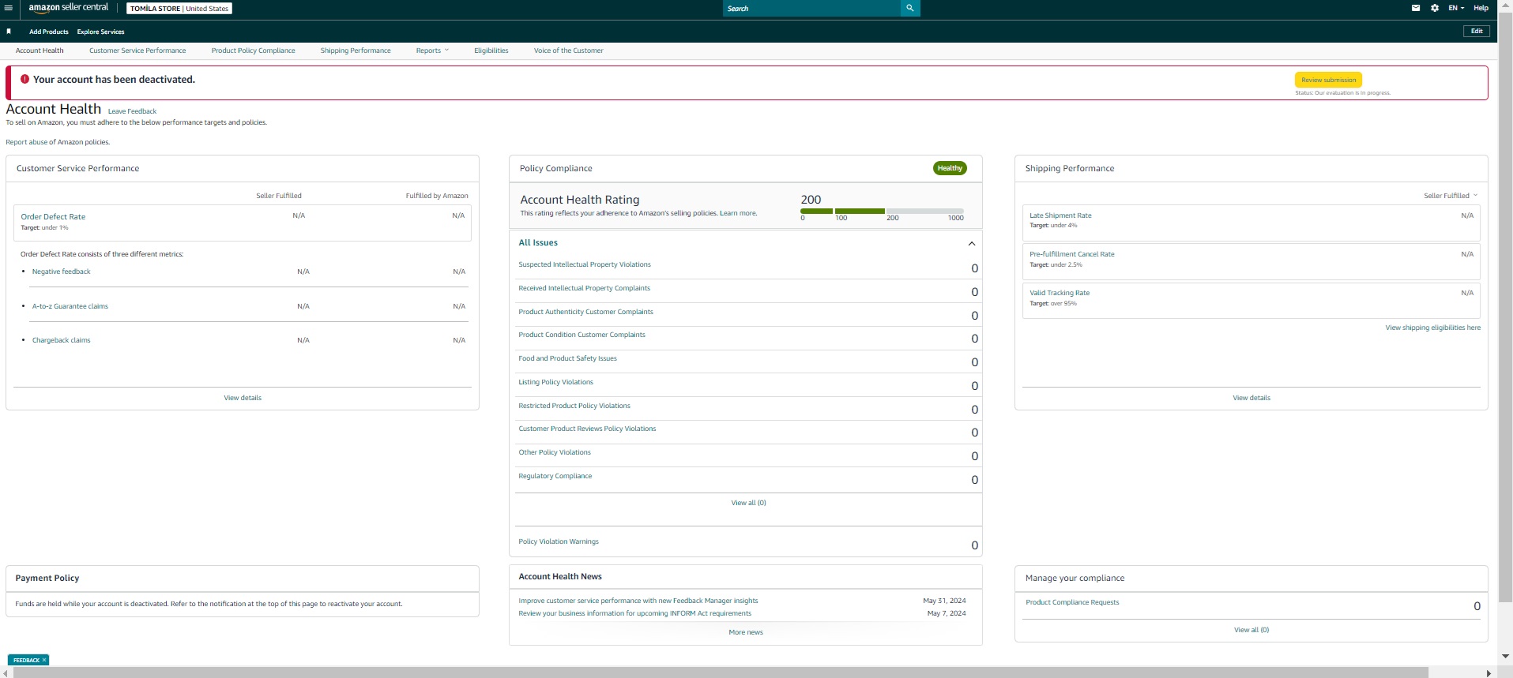This screenshot has width=1513, height=678.
Task: Open the Chargeback claims link
Action: pos(61,340)
